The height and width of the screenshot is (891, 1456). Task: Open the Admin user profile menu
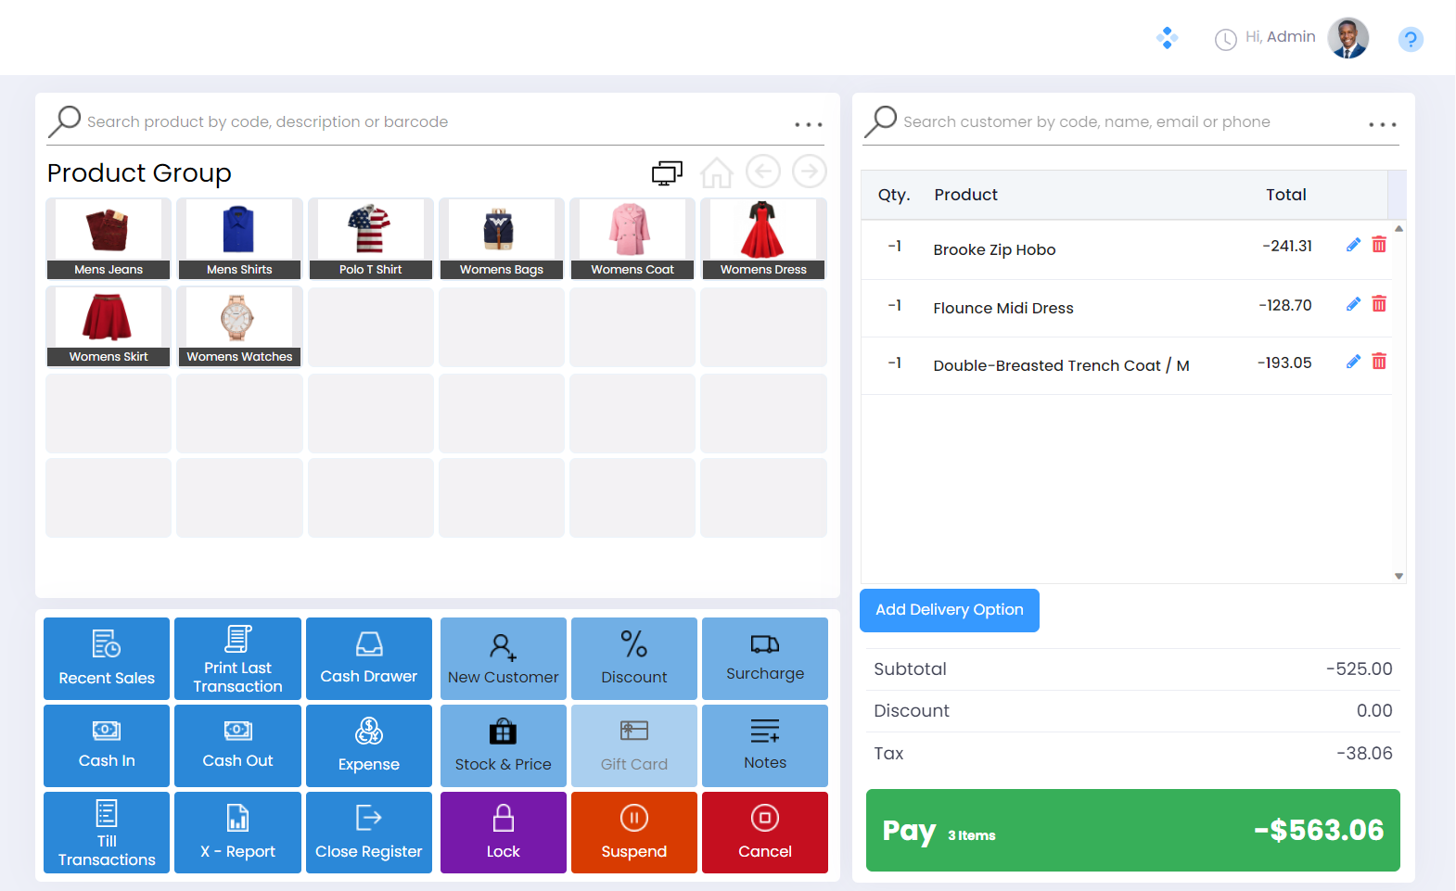pyautogui.click(x=1347, y=38)
